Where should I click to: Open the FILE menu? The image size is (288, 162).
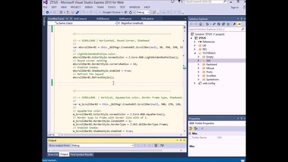(45, 7)
